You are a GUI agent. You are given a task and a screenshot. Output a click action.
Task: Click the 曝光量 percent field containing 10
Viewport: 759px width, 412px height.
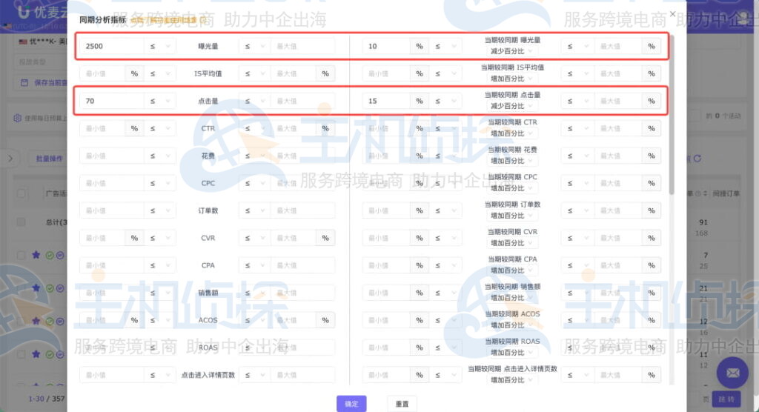pyautogui.click(x=386, y=47)
